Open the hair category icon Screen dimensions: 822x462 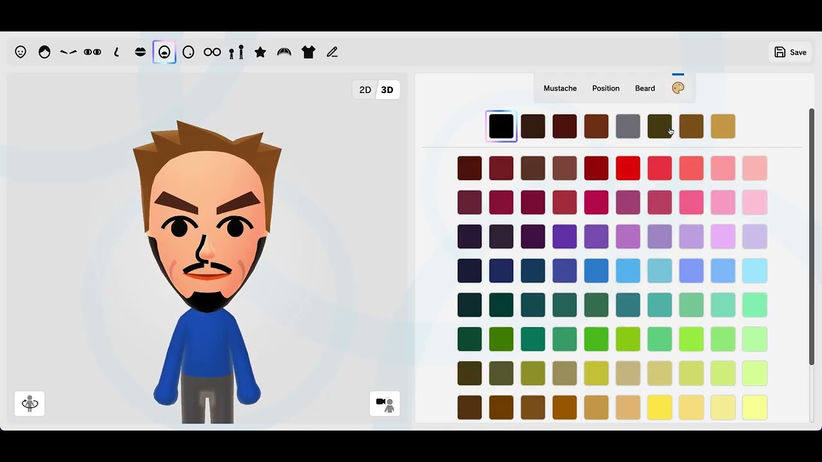(x=44, y=53)
